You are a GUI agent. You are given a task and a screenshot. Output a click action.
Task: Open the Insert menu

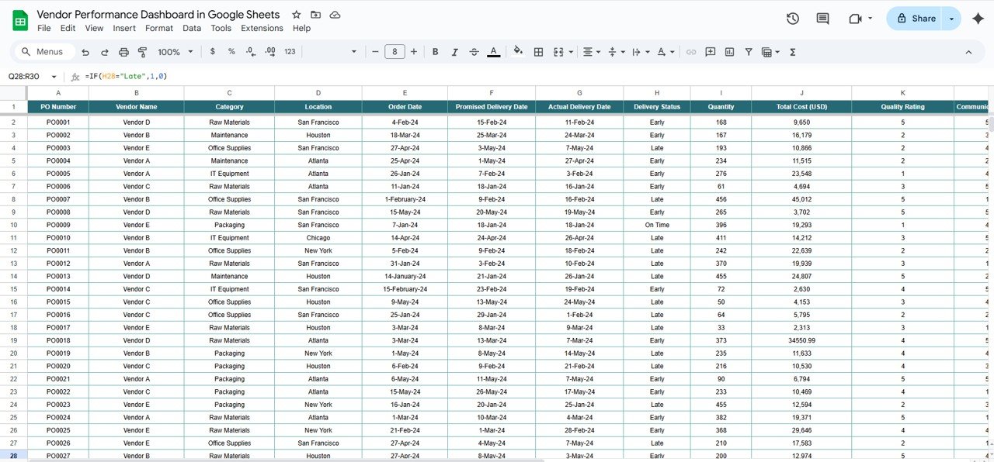coord(124,28)
